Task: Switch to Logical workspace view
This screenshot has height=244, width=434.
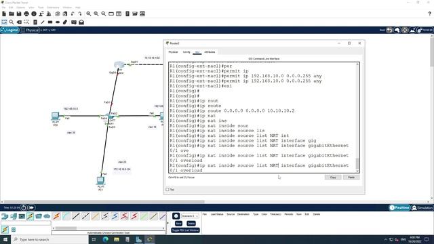Action: (x=9, y=30)
